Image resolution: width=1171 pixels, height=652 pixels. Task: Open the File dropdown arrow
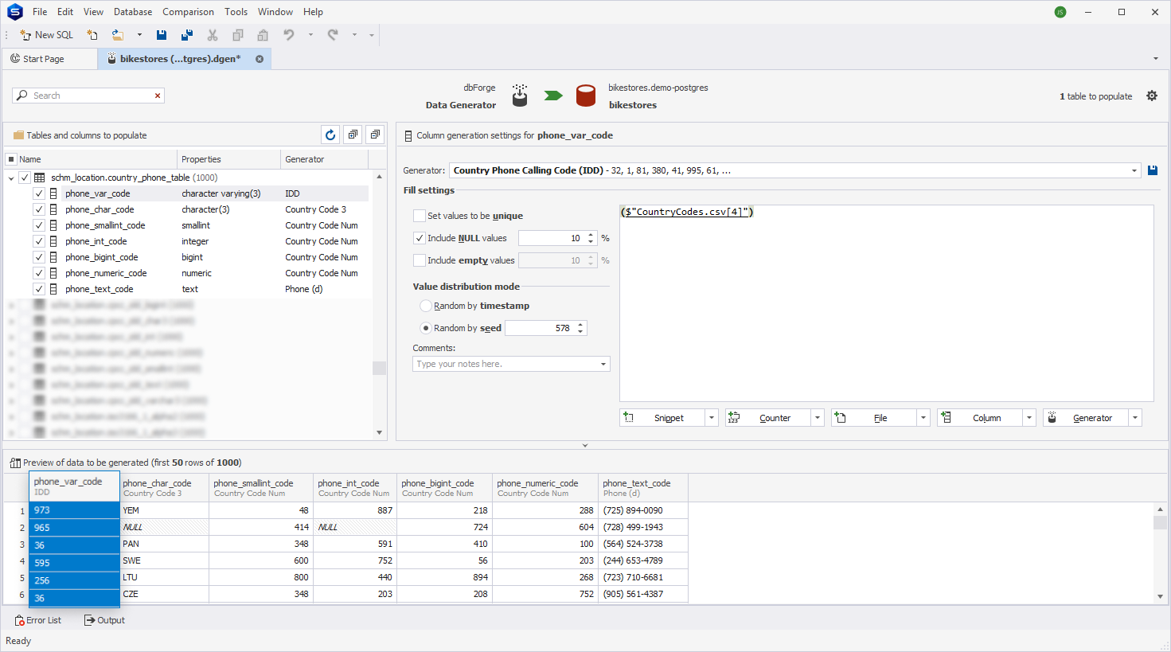point(923,418)
